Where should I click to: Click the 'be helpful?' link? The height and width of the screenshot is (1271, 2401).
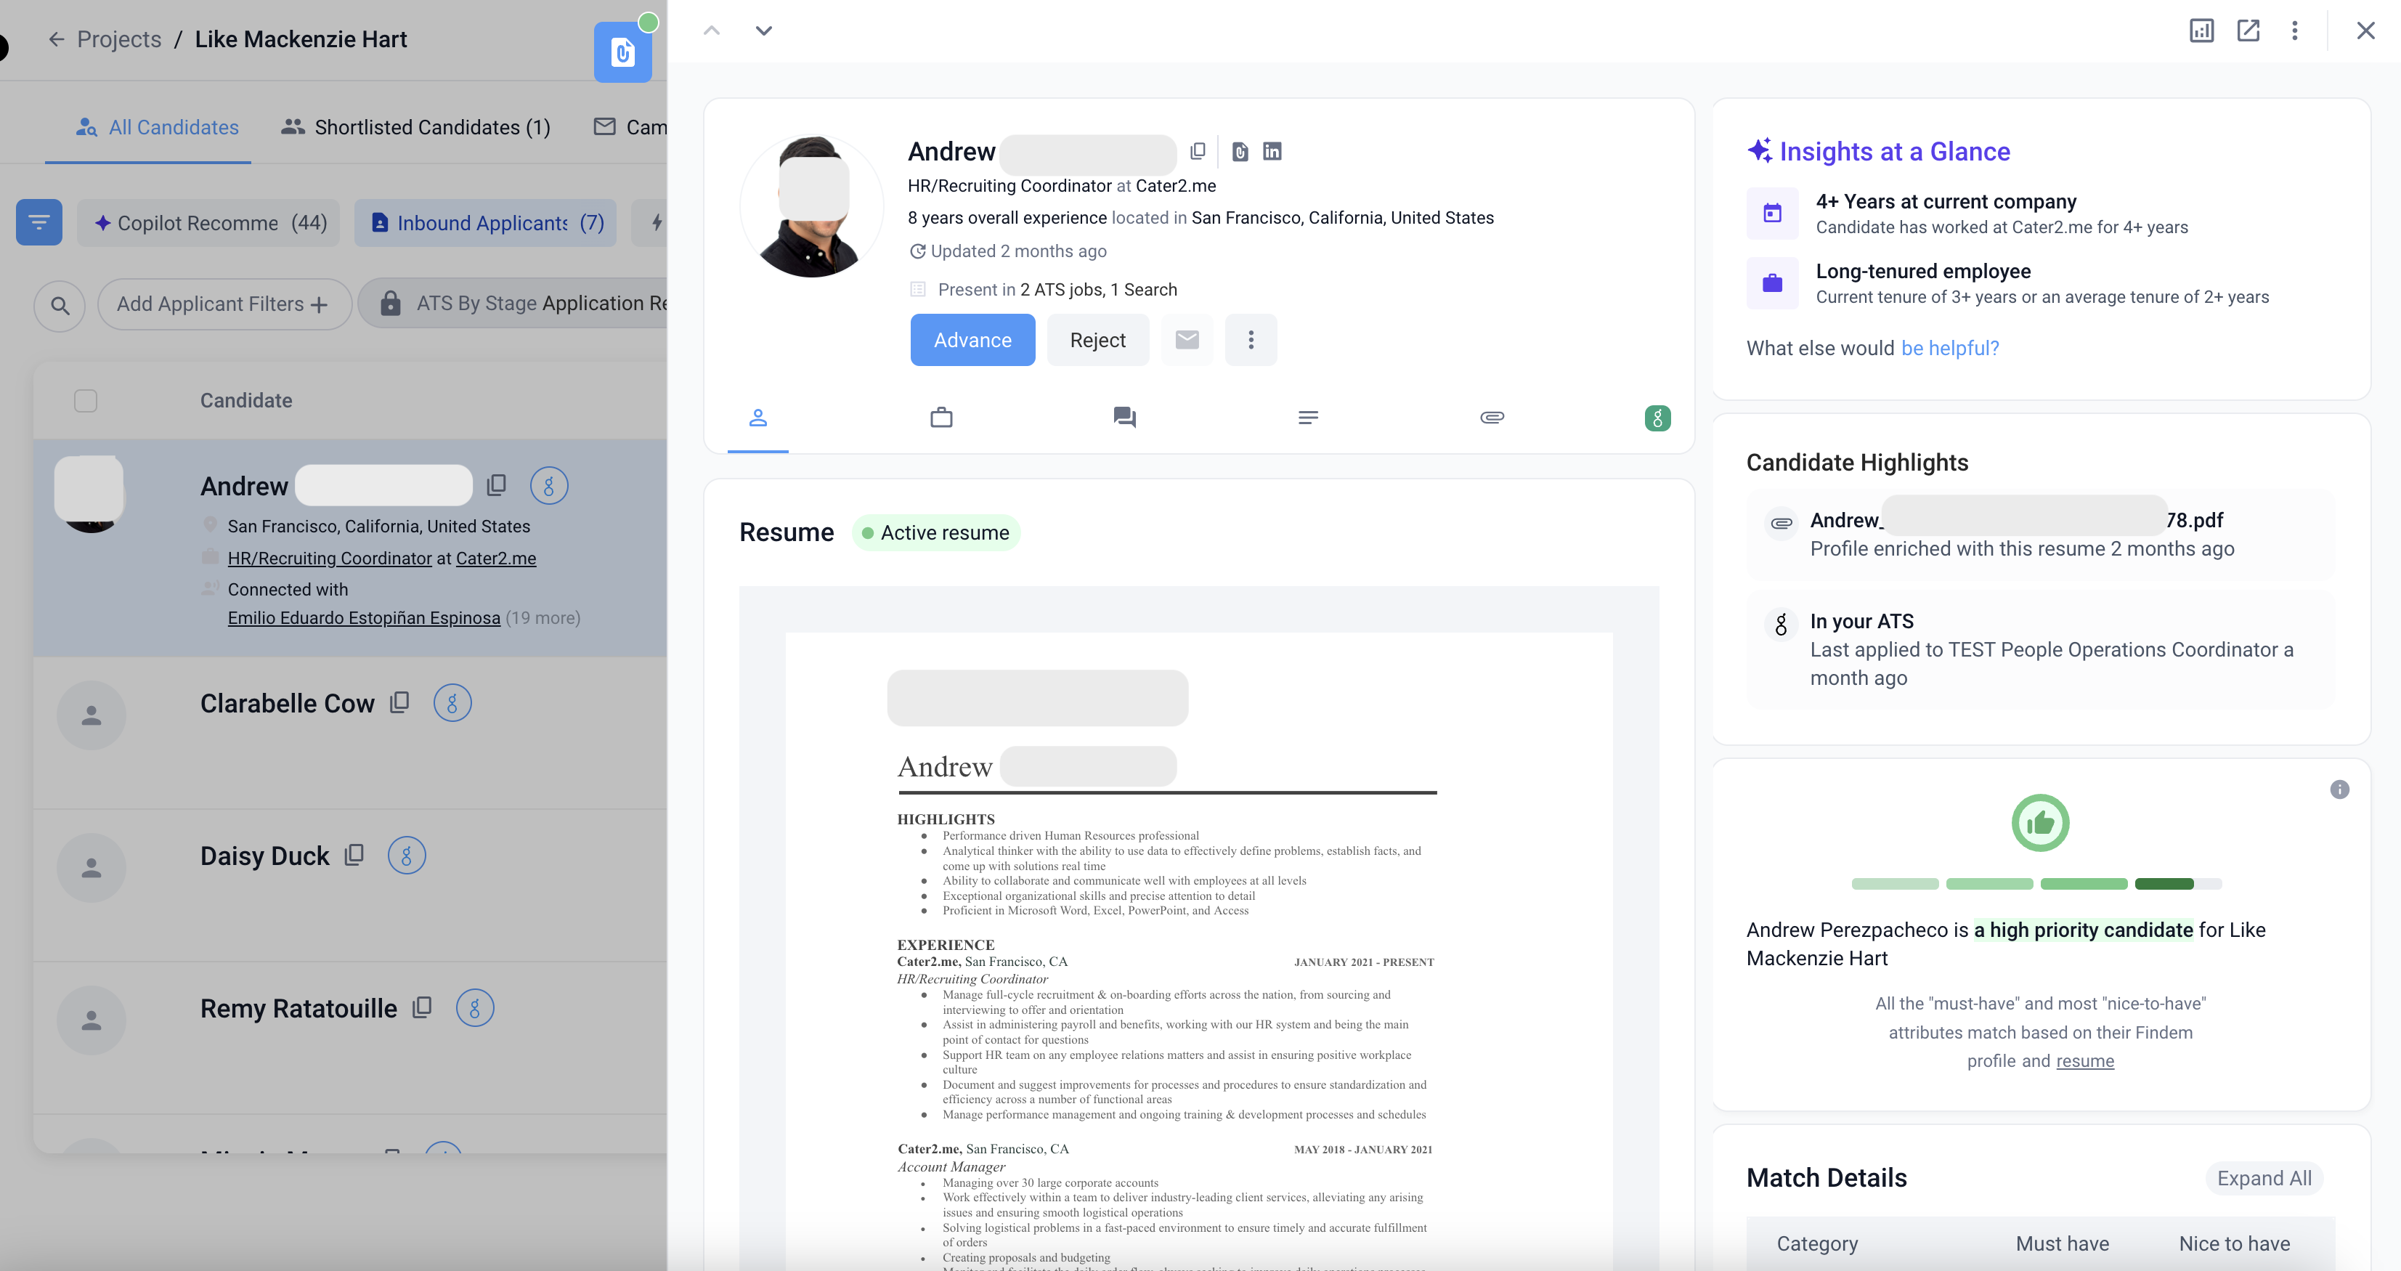[1949, 348]
